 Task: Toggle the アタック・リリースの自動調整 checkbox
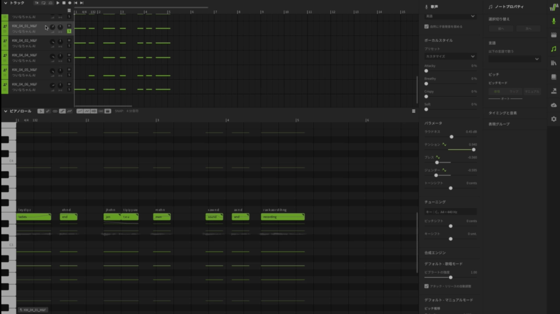click(427, 286)
